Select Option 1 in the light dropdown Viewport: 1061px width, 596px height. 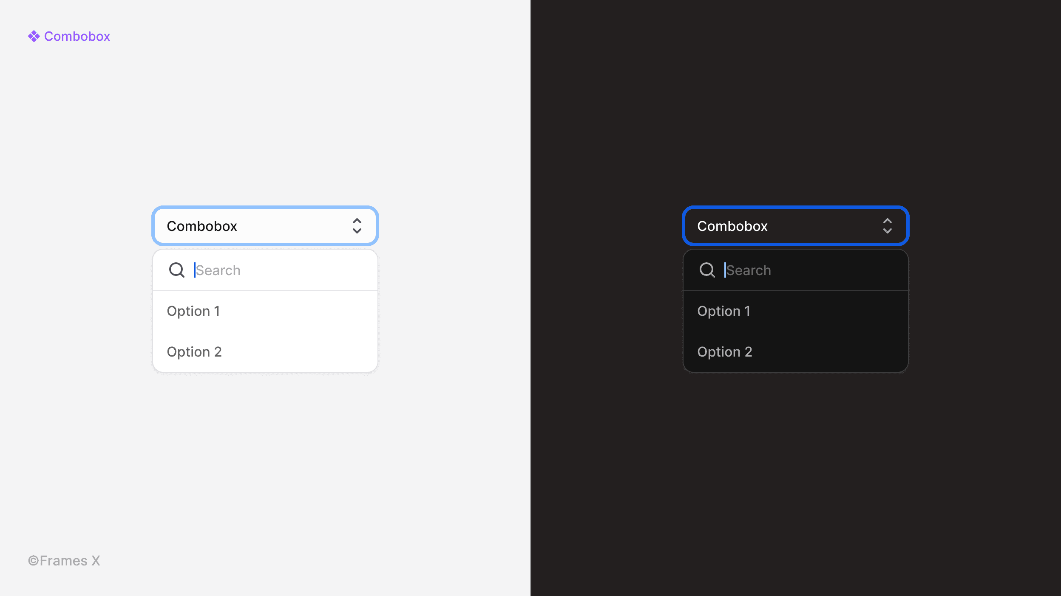click(193, 310)
